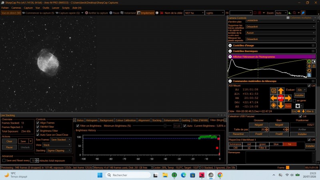The image size is (320, 180).
Task: Toggle Auto Save on Clear/Close checkbox
Action: pos(38,135)
